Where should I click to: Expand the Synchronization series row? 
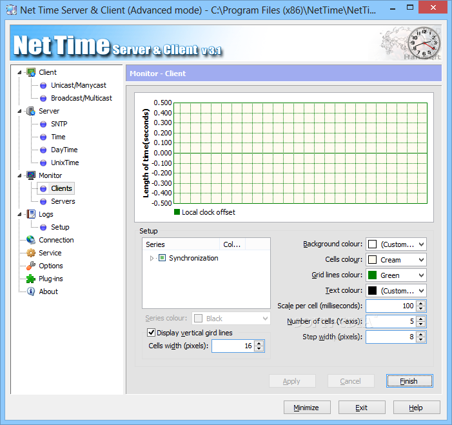click(x=152, y=258)
